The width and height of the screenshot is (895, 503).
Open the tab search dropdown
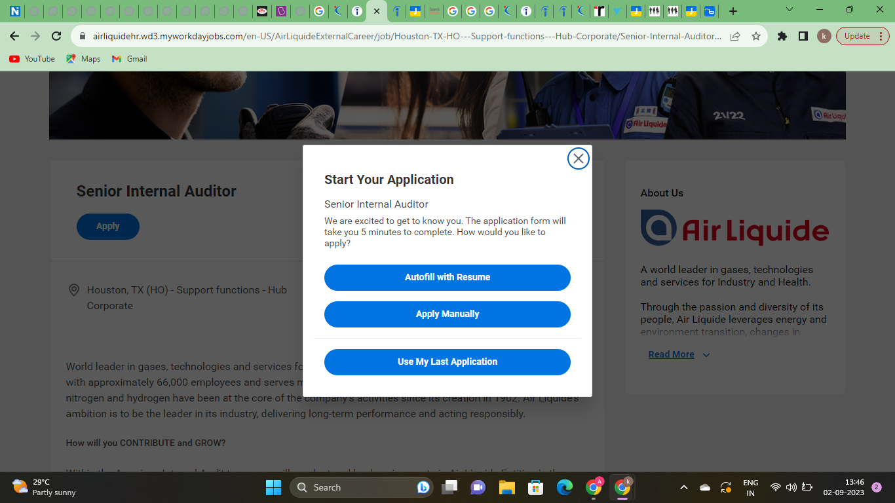[789, 10]
